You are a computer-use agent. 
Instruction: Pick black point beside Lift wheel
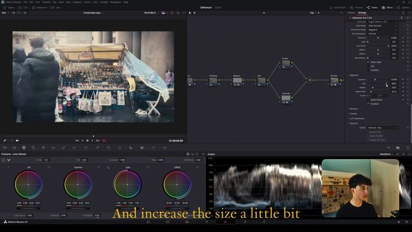pos(9,168)
